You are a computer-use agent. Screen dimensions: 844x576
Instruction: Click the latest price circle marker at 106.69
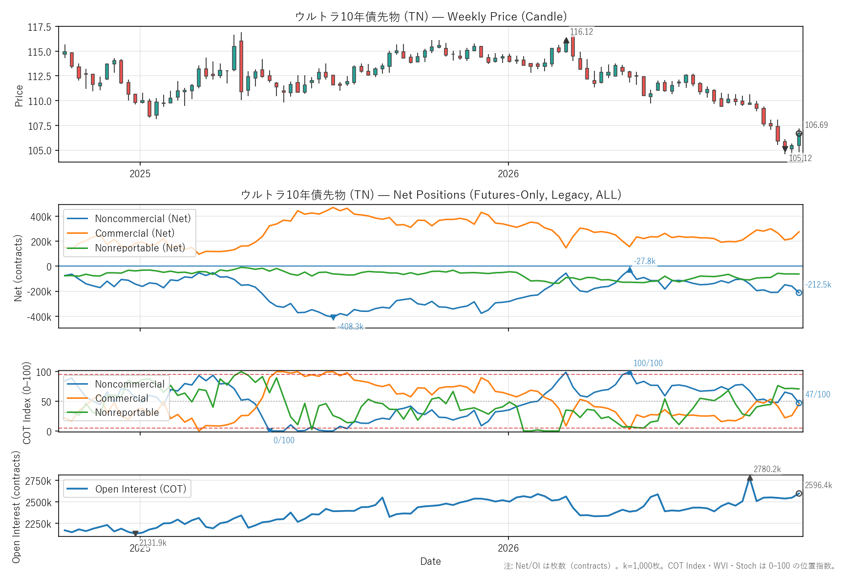(x=799, y=134)
